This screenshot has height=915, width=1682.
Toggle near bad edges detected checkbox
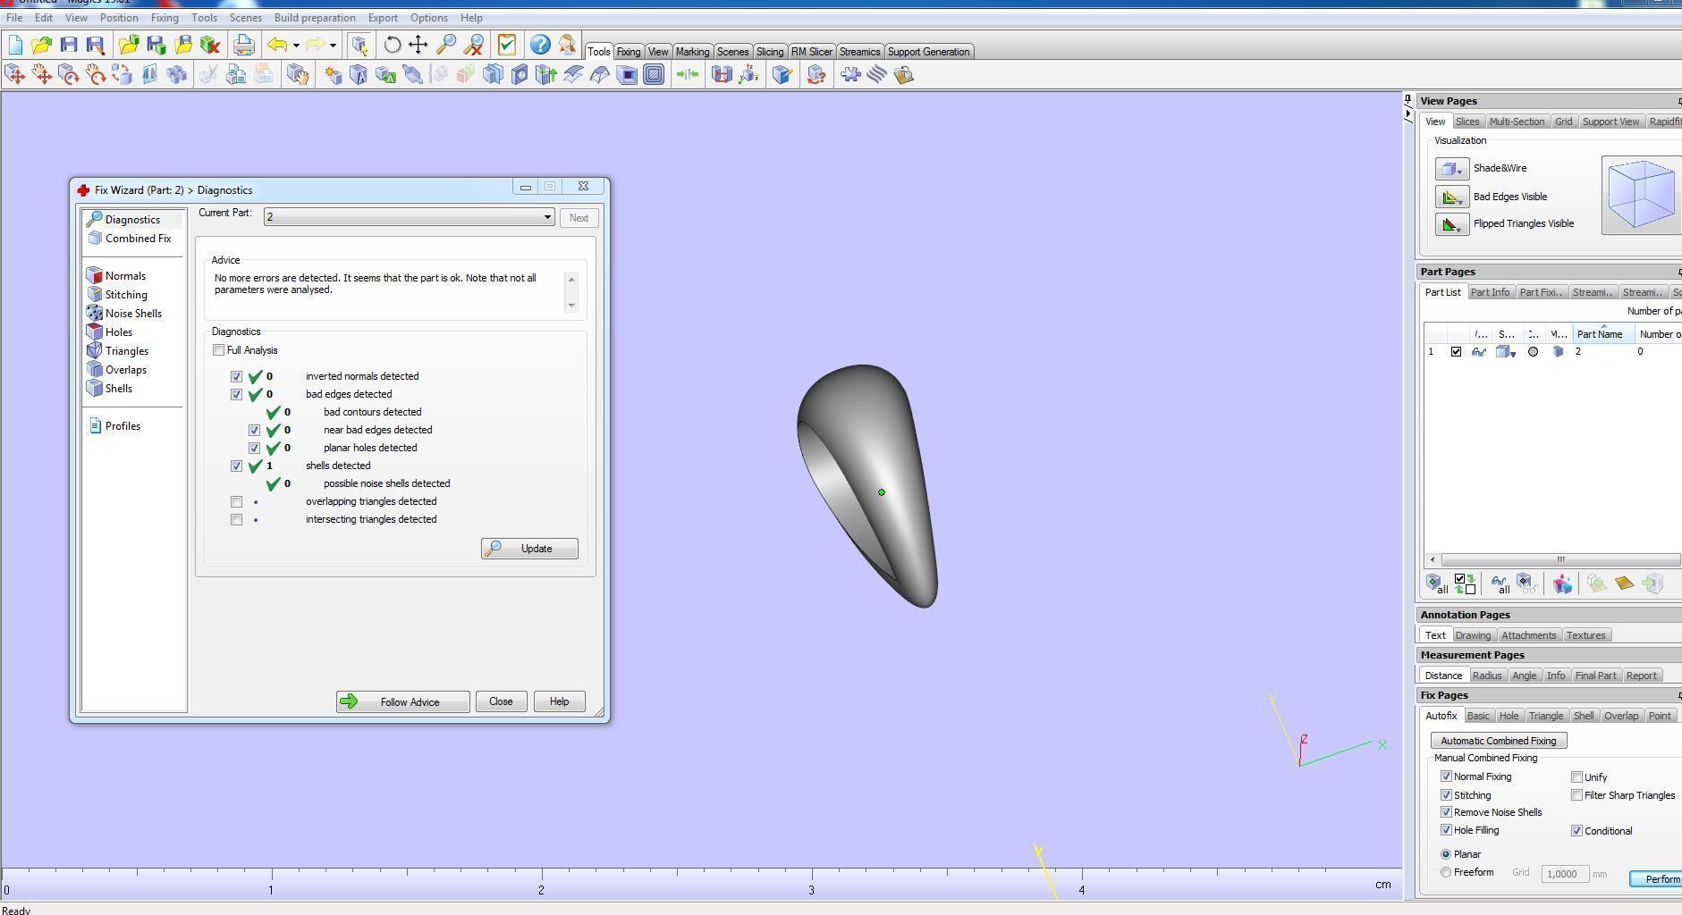(254, 430)
